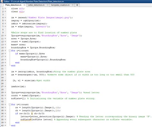Collapse the for loop at line 33

click(10, 104)
